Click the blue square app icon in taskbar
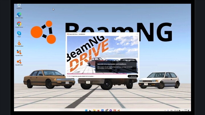Viewport: 205px width, 115px height. pyautogui.click(x=102, y=110)
